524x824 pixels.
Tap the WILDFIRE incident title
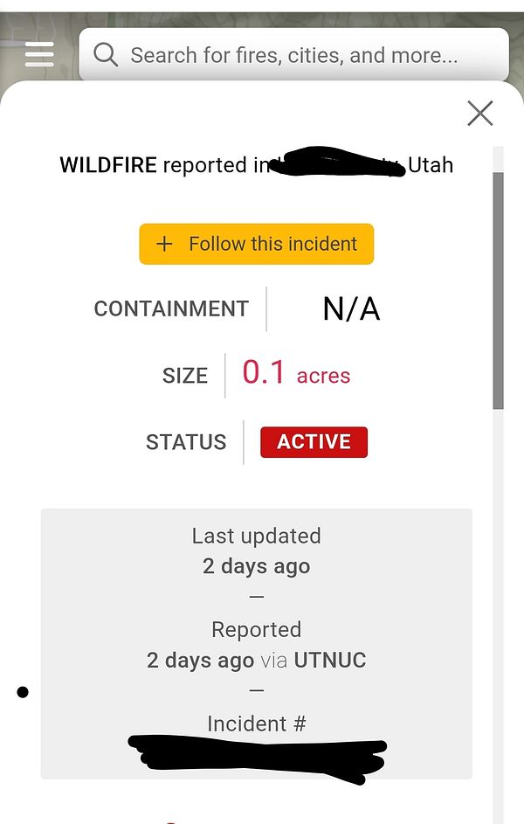(108, 165)
